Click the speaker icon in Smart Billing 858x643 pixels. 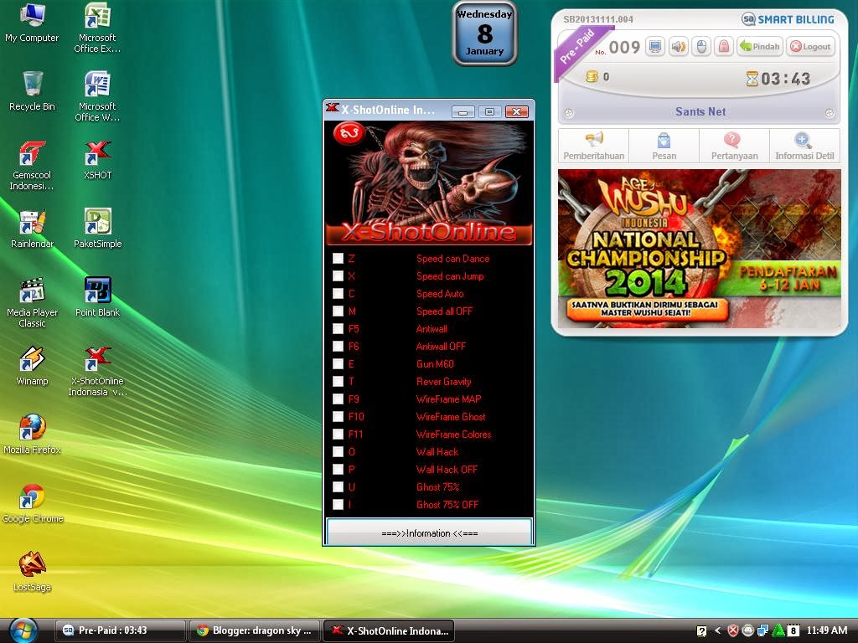tap(678, 47)
